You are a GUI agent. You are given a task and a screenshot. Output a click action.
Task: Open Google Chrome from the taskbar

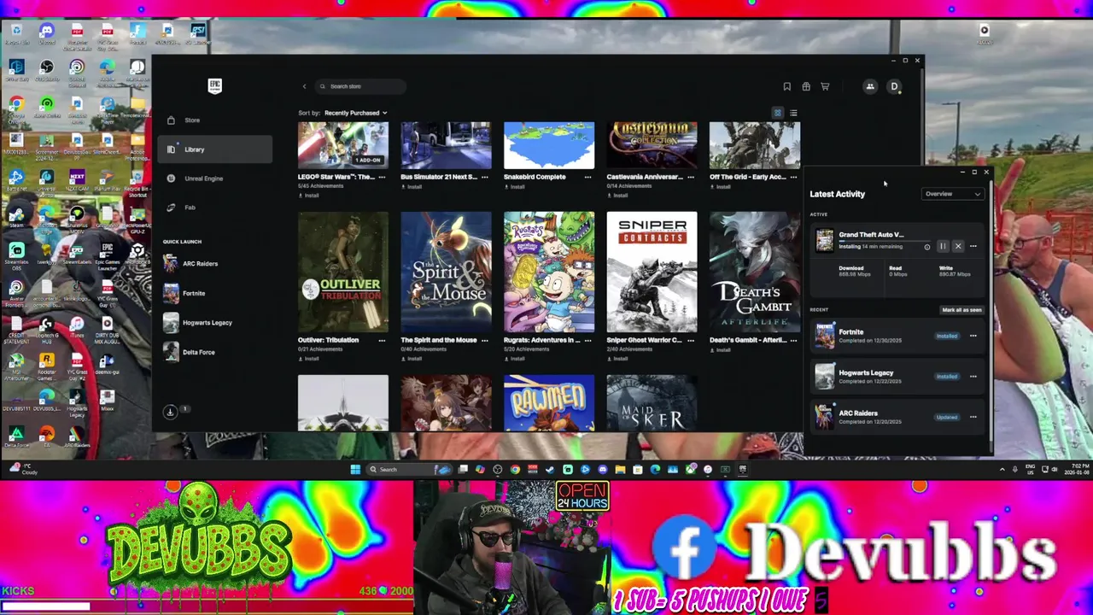[x=515, y=469]
